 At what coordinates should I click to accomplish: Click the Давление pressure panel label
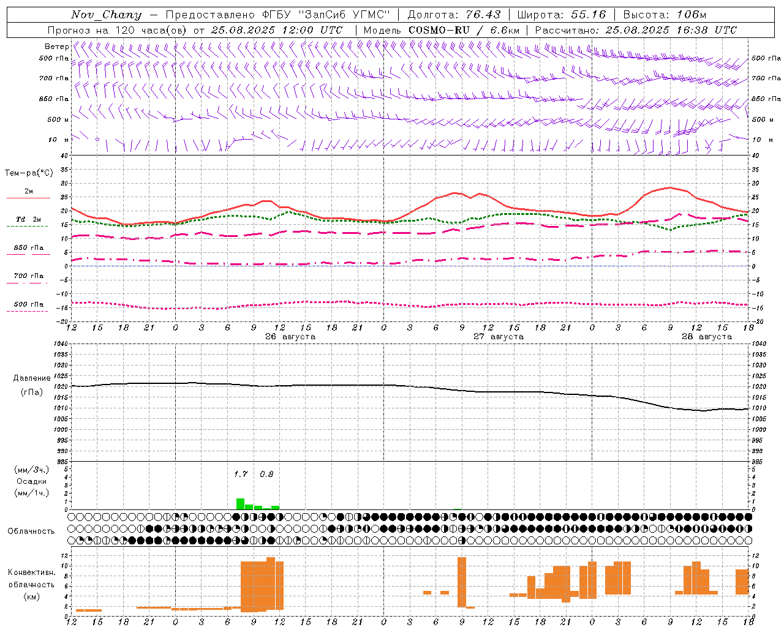pos(31,378)
